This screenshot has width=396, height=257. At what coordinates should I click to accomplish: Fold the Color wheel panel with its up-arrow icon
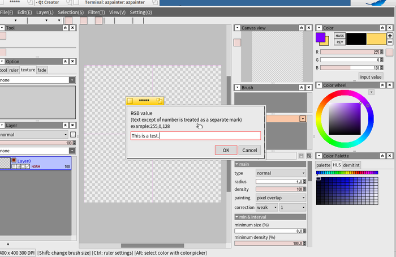pyautogui.click(x=382, y=85)
